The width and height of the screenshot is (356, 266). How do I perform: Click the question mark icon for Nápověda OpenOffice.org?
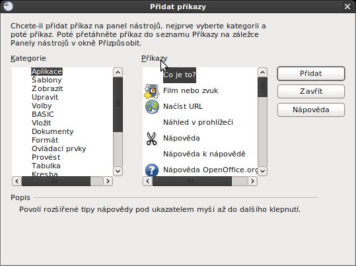coord(152,170)
